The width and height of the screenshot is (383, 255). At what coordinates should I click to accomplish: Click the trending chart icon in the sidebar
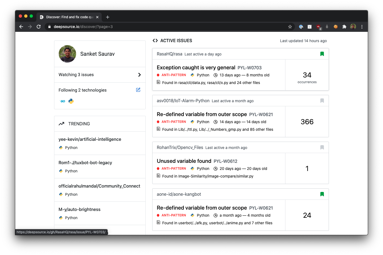click(x=61, y=123)
